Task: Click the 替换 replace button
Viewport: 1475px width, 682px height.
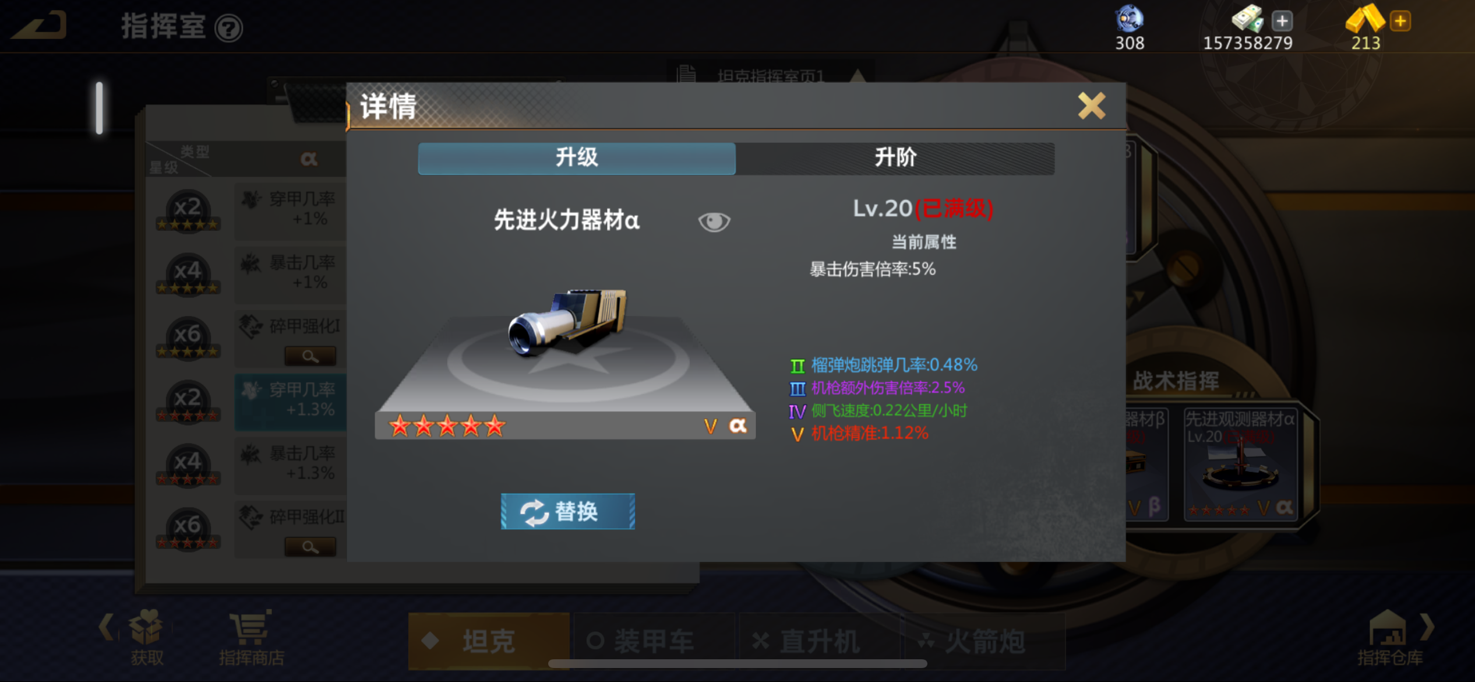Action: pos(567,511)
